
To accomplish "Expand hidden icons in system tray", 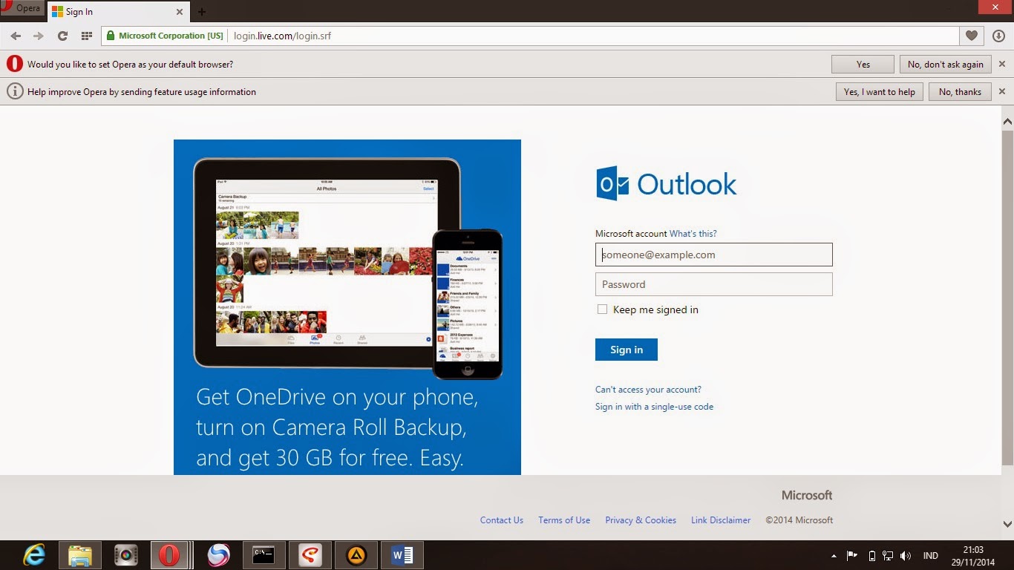I will pyautogui.click(x=834, y=554).
